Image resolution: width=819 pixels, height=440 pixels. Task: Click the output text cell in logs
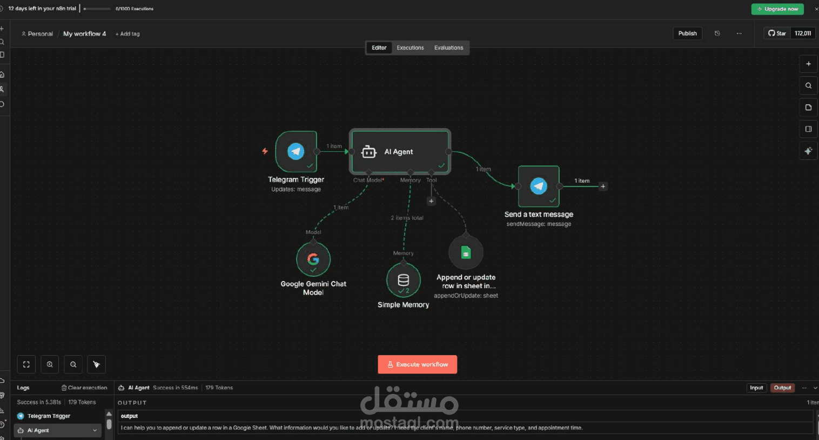466,428
